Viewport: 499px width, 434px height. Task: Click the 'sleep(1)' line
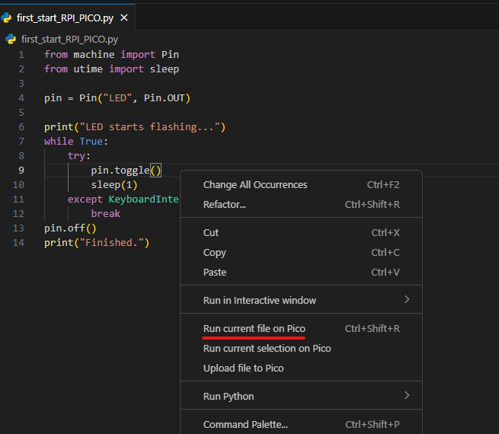pos(114,185)
